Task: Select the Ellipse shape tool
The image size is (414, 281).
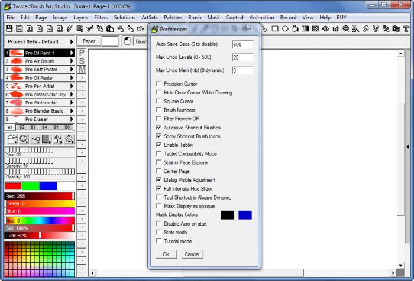Action: (285, 28)
